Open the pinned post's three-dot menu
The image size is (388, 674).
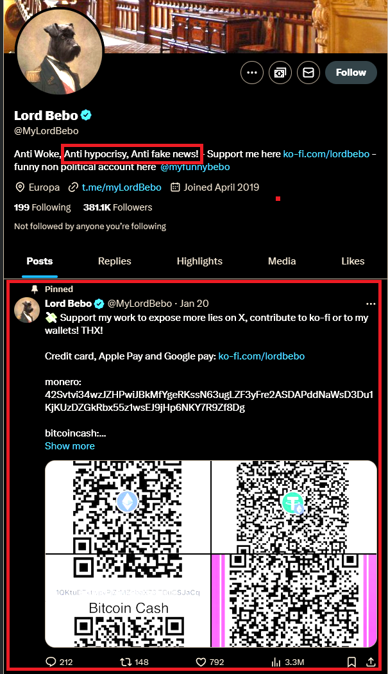(371, 304)
